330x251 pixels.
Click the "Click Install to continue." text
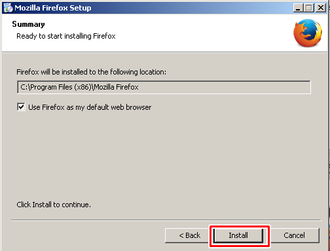54,205
